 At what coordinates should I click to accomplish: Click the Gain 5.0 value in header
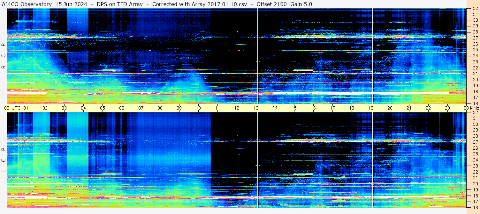coord(301,4)
